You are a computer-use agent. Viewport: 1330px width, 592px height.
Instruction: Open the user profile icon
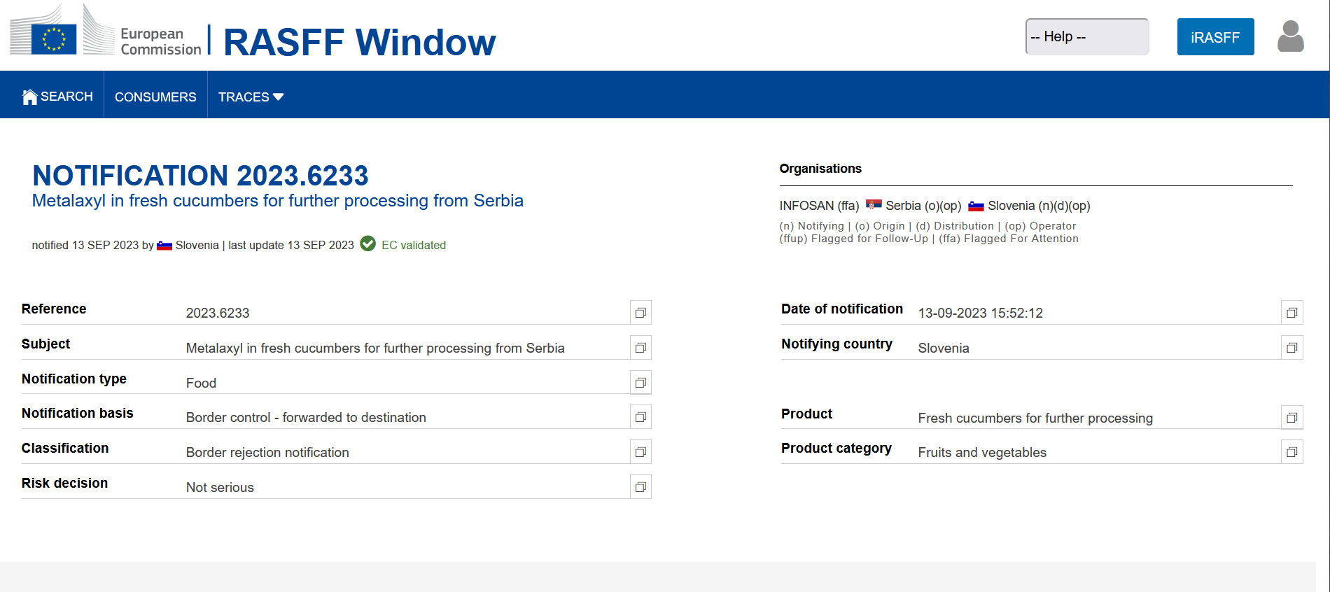point(1290,36)
